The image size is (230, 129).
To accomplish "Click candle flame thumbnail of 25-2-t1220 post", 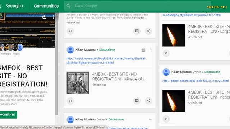I will (x=174, y=101).
